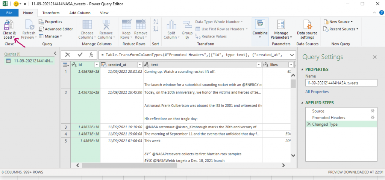Click the Keep Rows icon
The height and width of the screenshot is (180, 385).
click(x=126, y=25)
